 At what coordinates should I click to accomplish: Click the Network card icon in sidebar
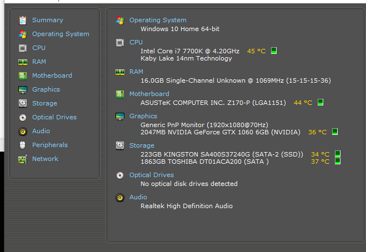[23, 159]
